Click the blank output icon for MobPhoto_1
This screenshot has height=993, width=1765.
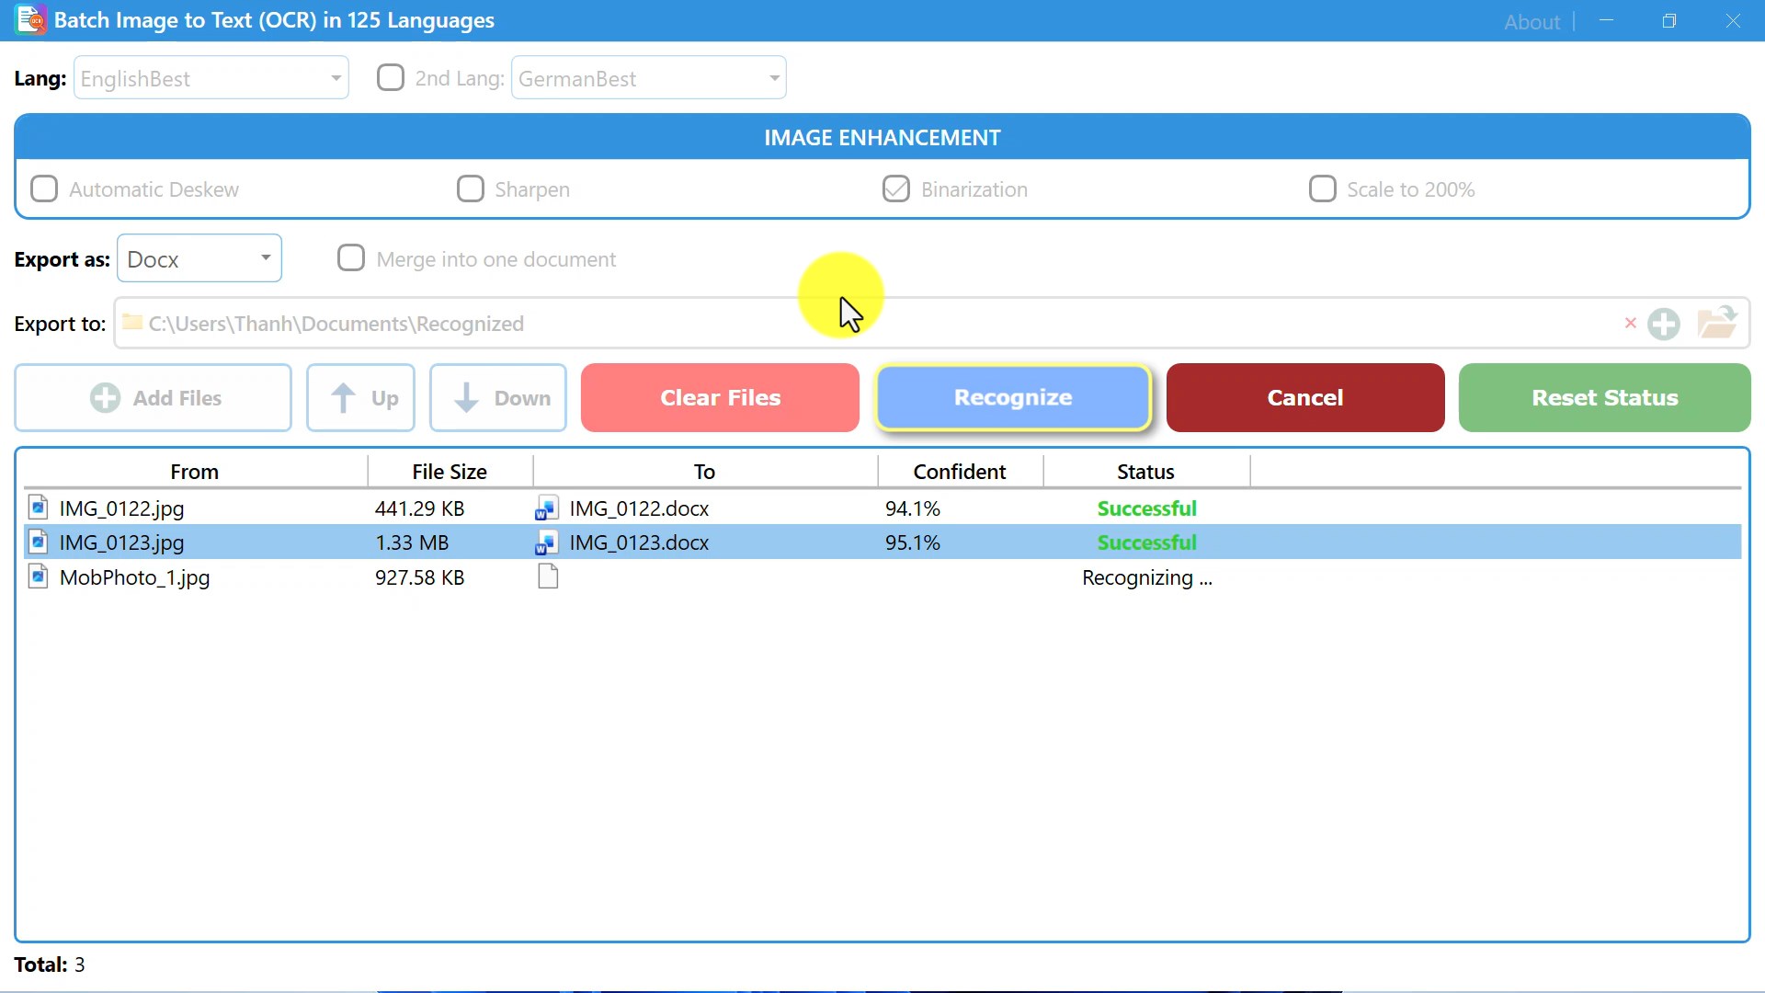[548, 577]
